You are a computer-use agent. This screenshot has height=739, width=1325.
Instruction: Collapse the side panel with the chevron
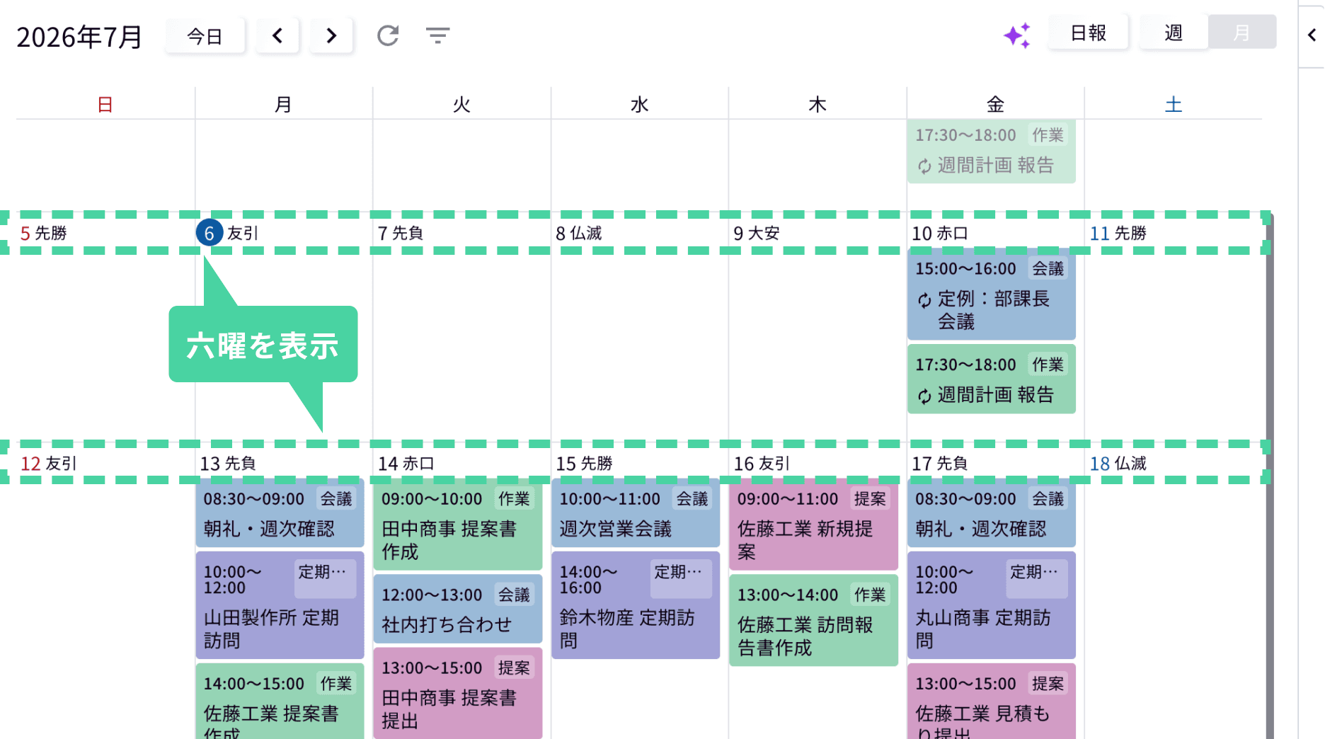click(1312, 35)
